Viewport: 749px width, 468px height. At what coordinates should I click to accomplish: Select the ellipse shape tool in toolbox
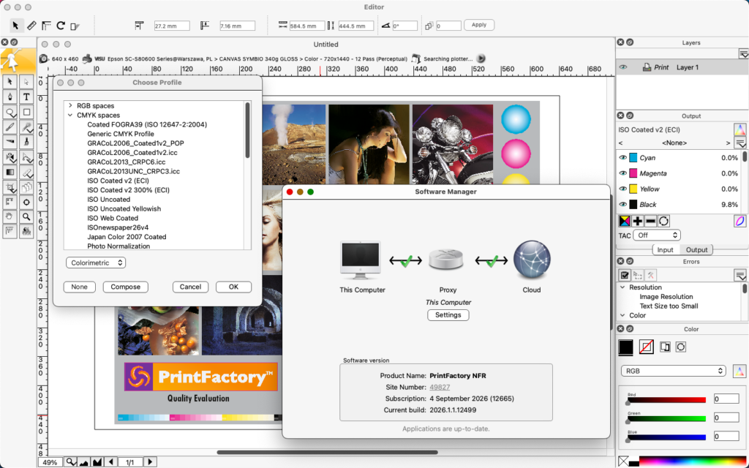[10, 112]
